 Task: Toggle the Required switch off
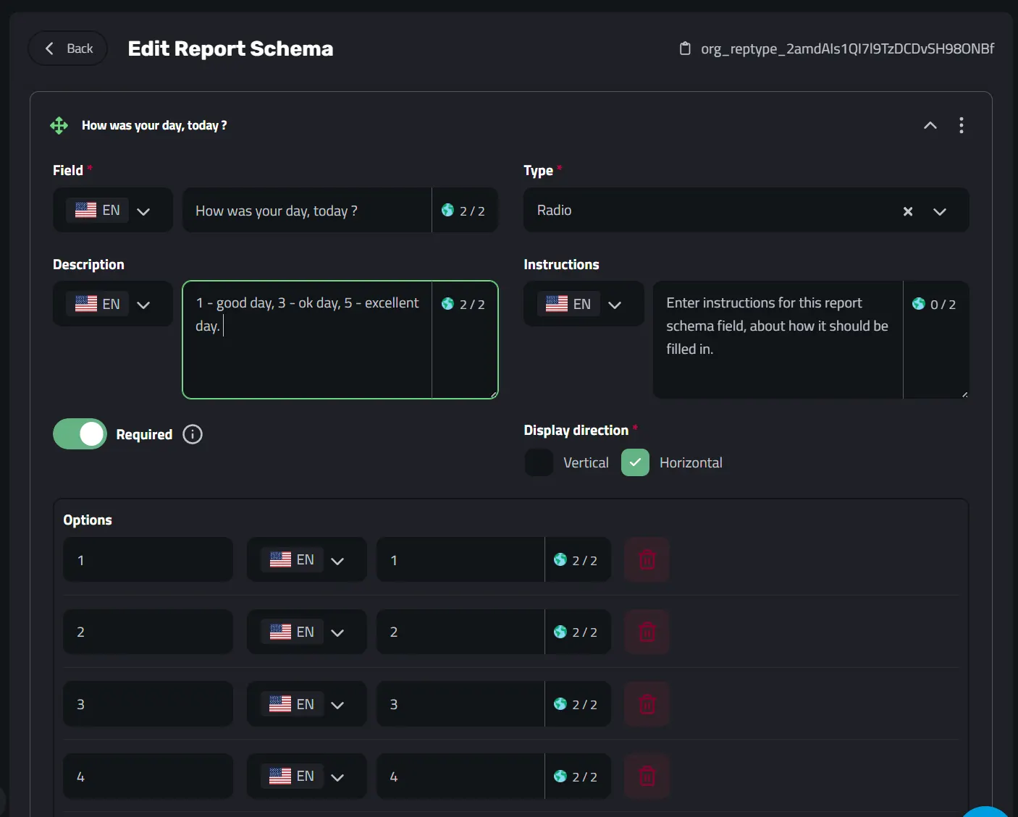tap(80, 434)
